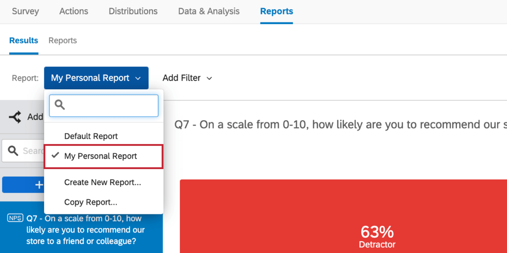Click the checkmark beside My Personal Report
The width and height of the screenshot is (507, 253).
click(55, 155)
